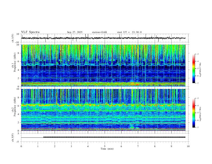This screenshot has width=212, height=164.
Task: Select the "start UT = 23:30:0" label
Action: click(129, 32)
